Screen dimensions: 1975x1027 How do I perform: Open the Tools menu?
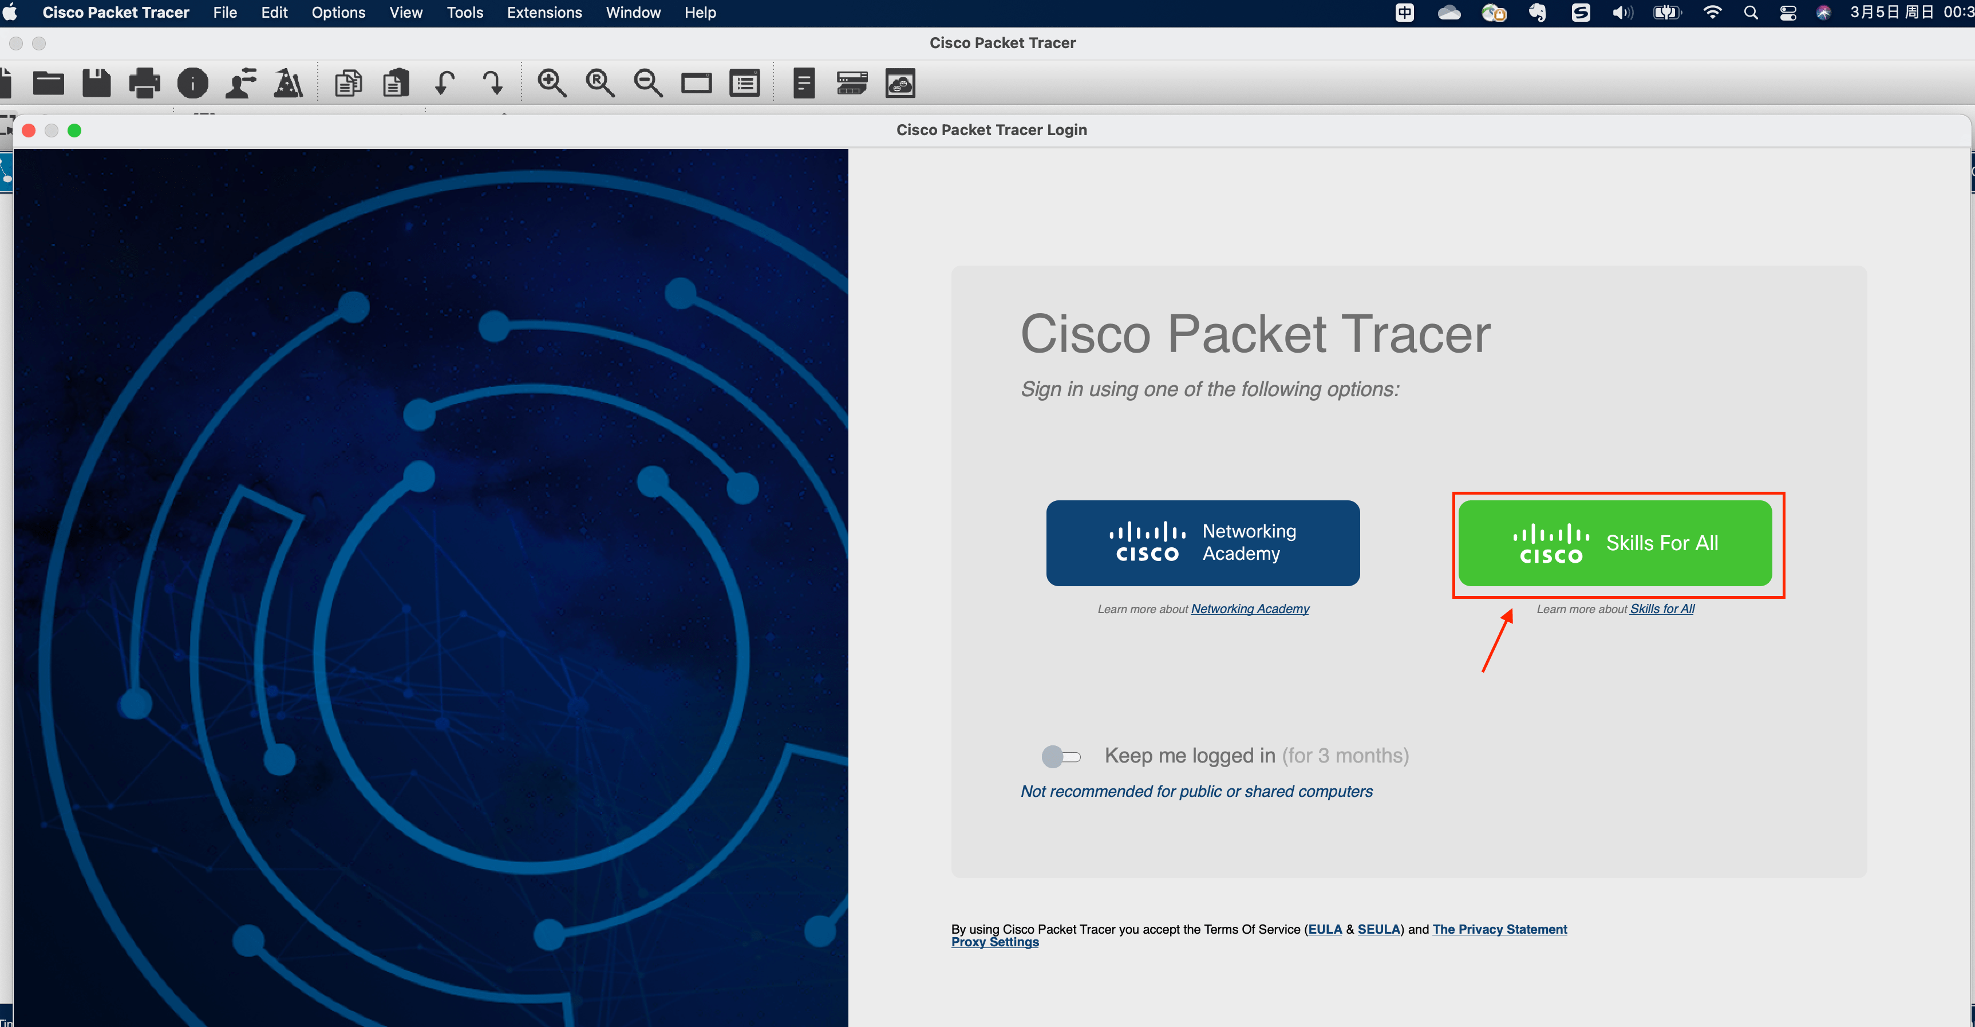pos(464,12)
